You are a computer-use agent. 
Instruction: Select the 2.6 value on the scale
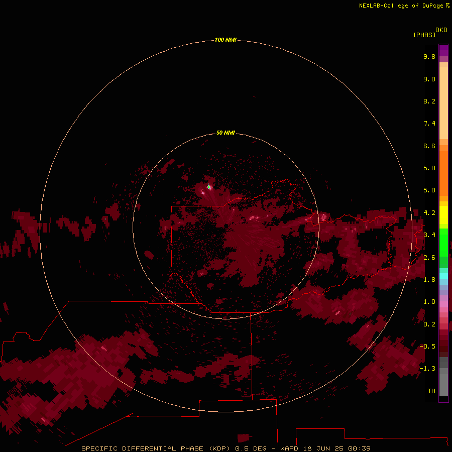coord(429,258)
